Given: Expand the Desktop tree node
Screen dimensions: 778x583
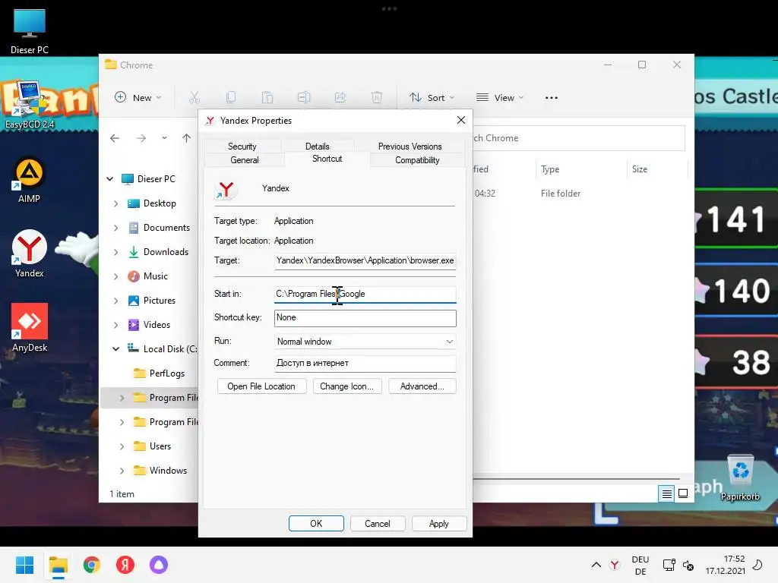Looking at the screenshot, I should click(x=116, y=203).
